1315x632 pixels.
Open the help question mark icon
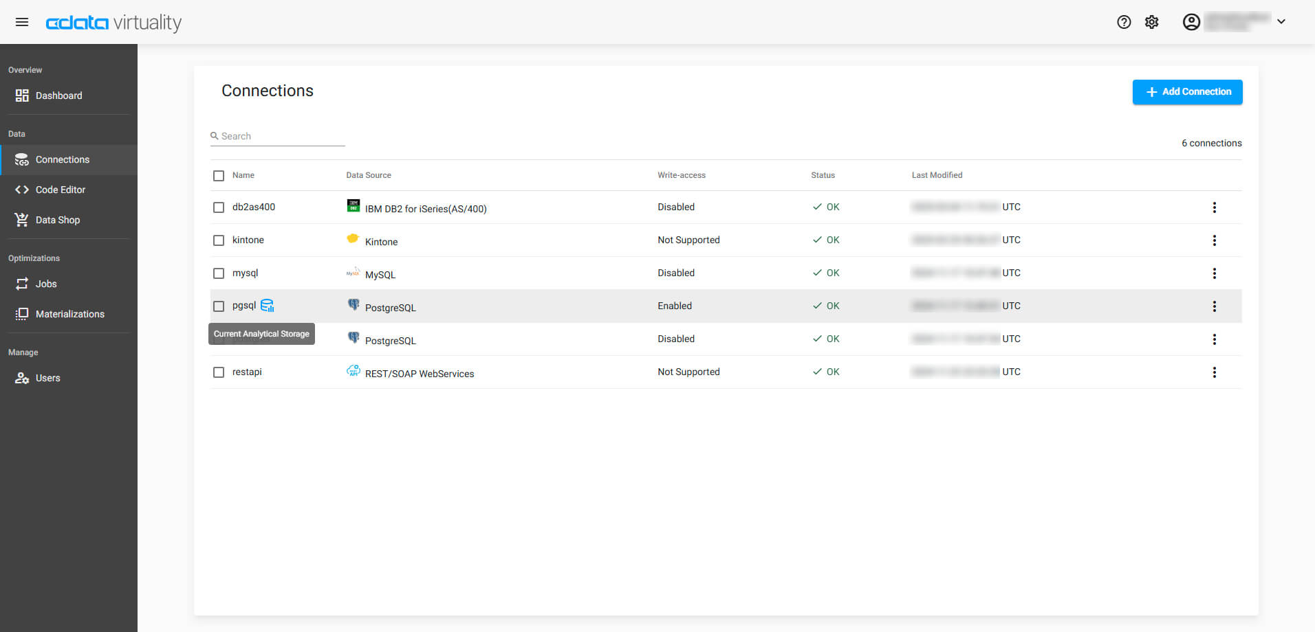(x=1124, y=22)
